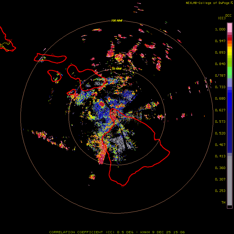This screenshot has width=234, height=234.
Task: Select the 0.947 scale value
Action: 220,41
